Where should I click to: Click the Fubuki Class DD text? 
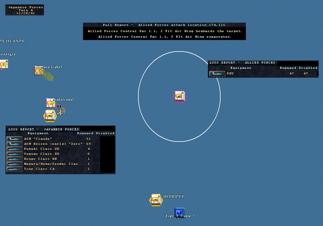point(42,149)
